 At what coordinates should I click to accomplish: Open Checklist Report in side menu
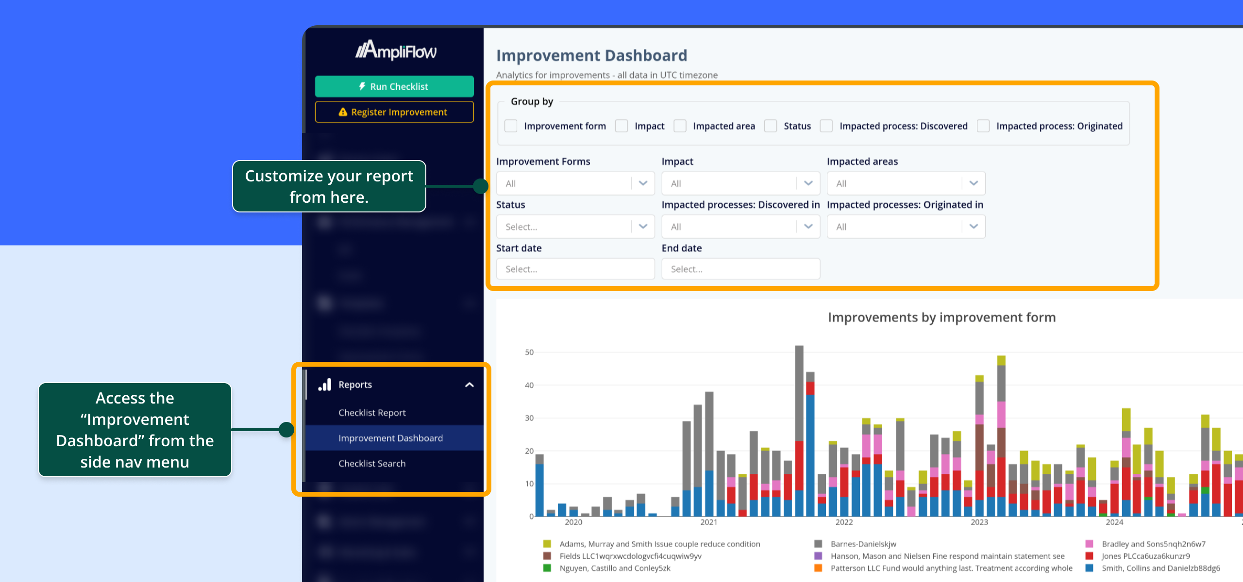[x=372, y=413]
